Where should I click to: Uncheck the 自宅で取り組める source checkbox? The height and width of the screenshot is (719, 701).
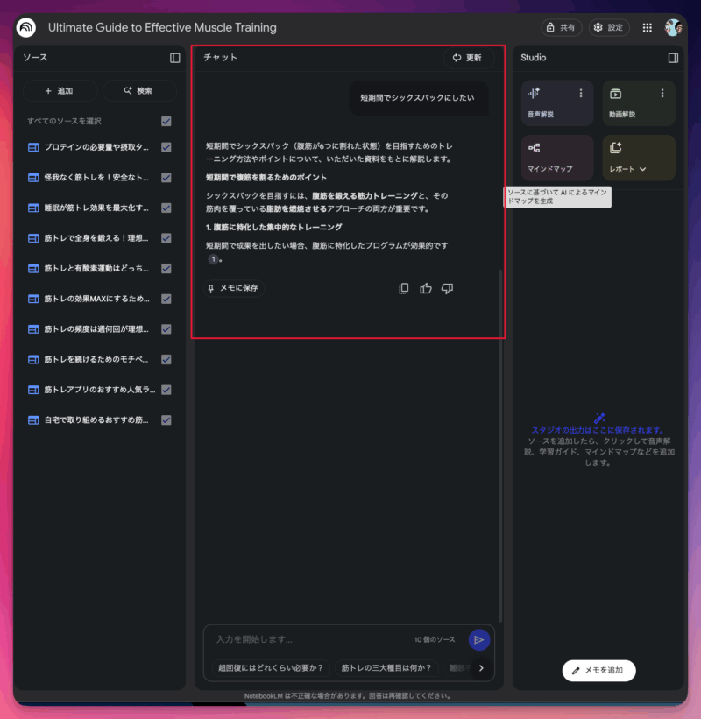[166, 419]
